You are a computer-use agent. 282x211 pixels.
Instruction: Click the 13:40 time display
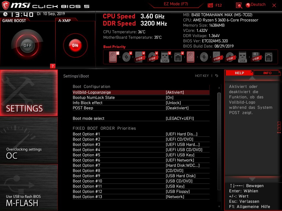point(22,14)
